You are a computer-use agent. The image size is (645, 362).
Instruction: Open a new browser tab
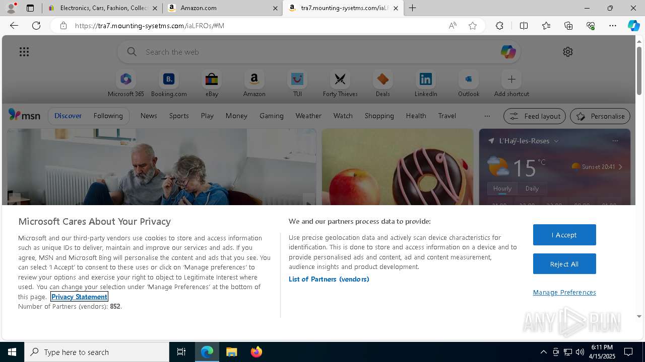412,8
